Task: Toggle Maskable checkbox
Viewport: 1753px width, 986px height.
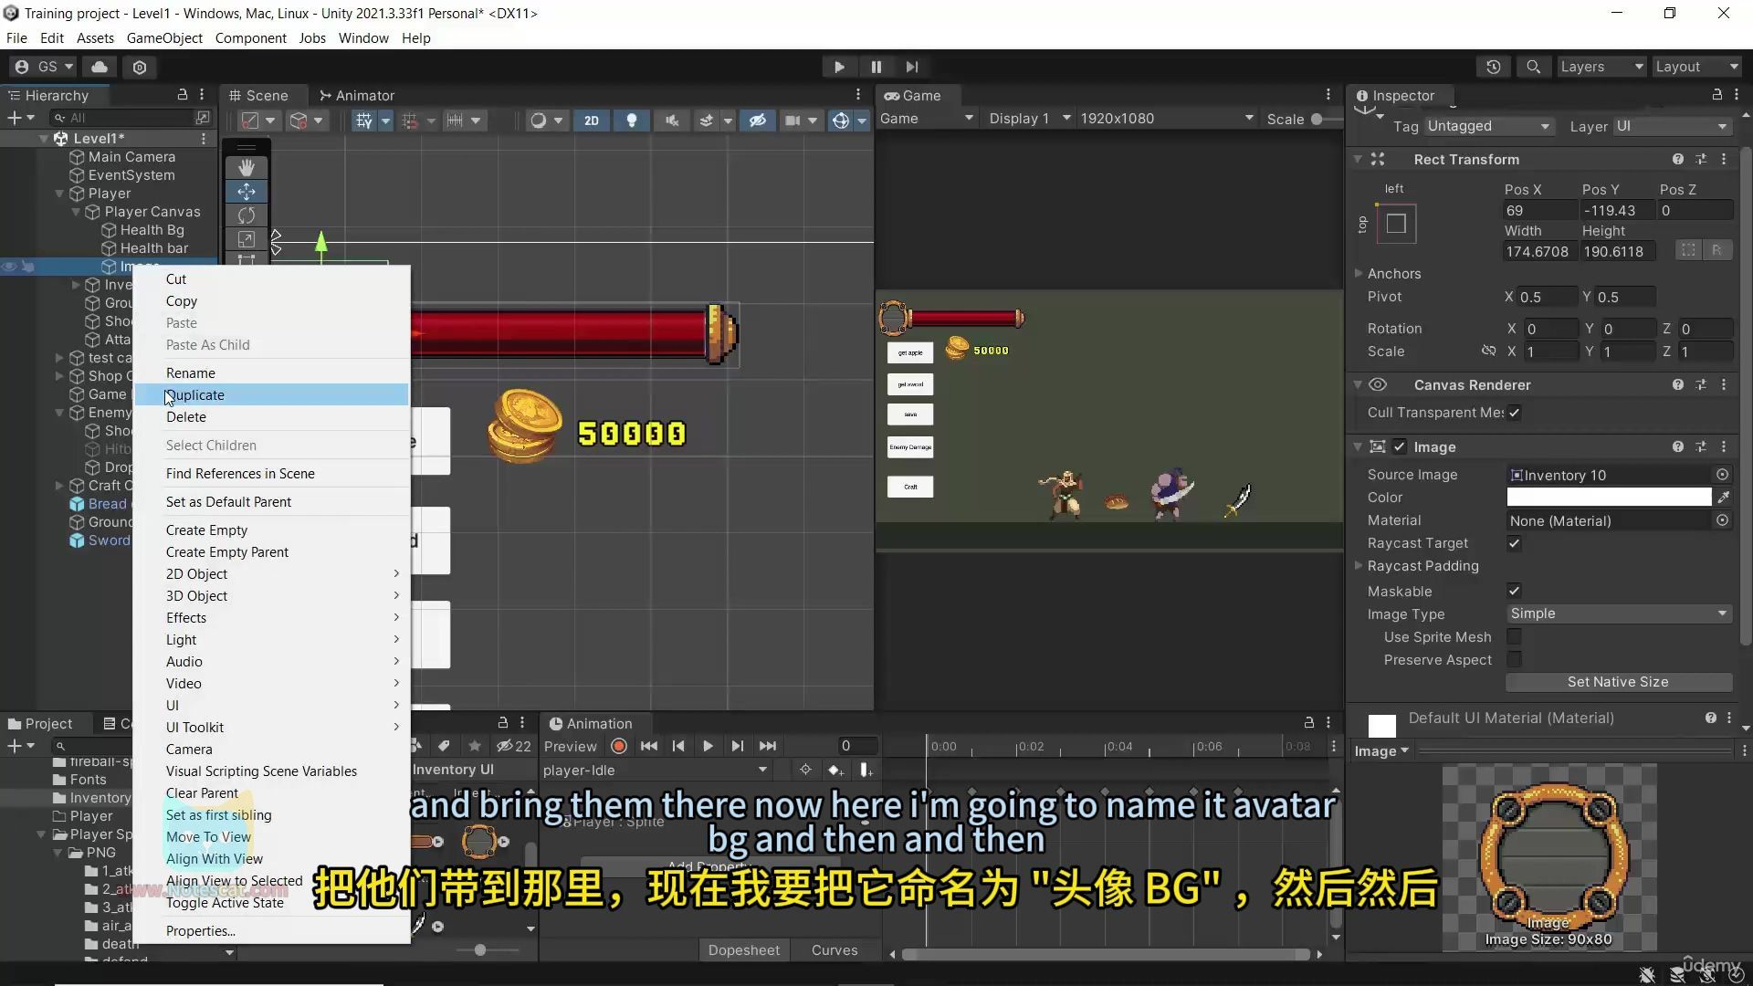Action: pyautogui.click(x=1514, y=591)
